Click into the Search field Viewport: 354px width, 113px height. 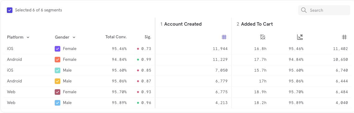[324, 10]
